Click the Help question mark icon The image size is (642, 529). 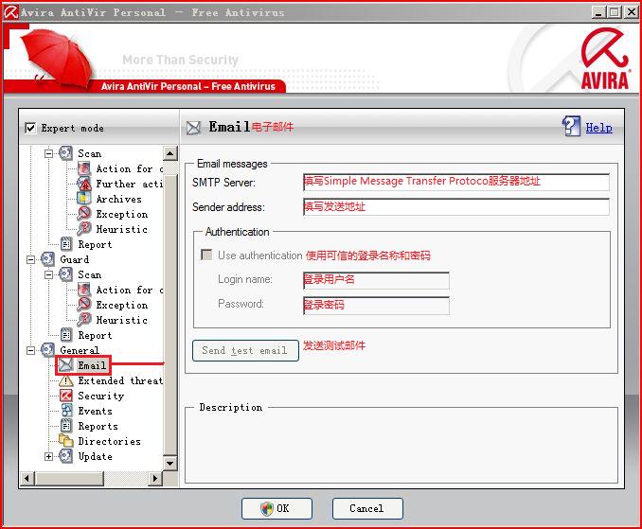(x=571, y=127)
